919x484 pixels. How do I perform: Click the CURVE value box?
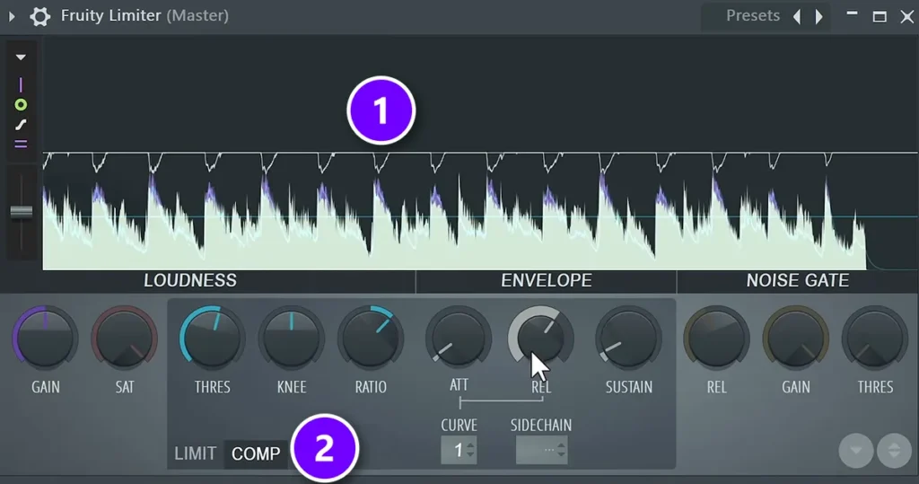(x=459, y=451)
